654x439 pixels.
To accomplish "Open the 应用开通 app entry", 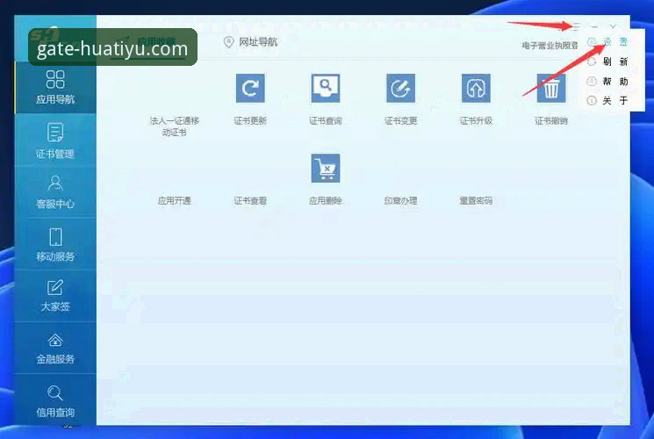I will [x=175, y=201].
